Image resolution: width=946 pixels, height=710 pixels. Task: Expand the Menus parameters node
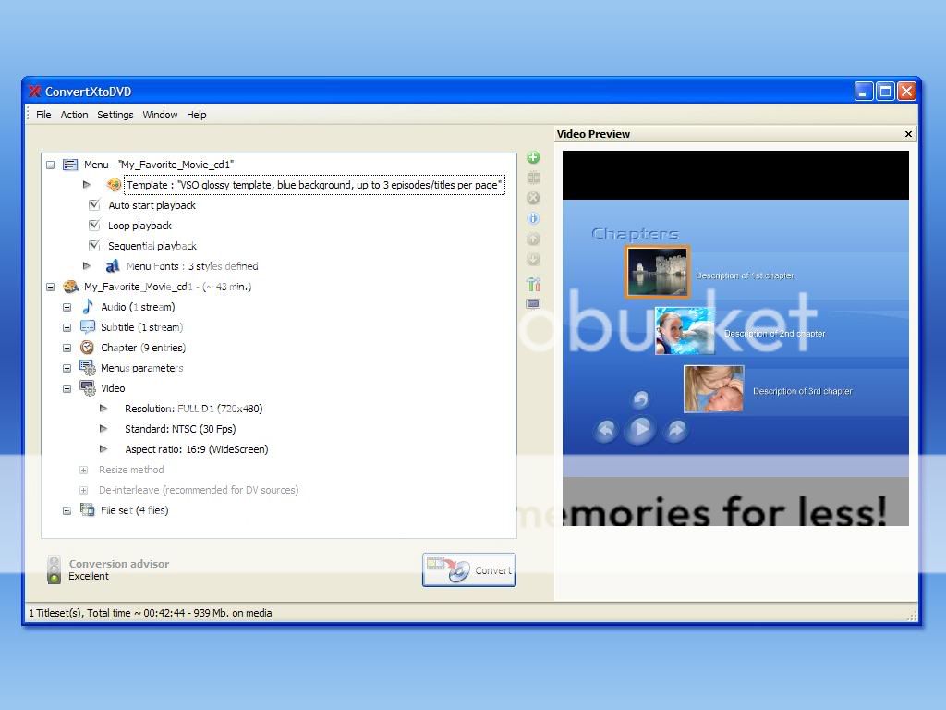pyautogui.click(x=67, y=368)
